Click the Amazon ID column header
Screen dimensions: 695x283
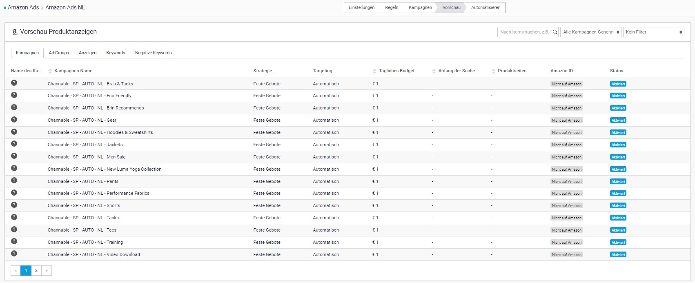click(x=561, y=71)
